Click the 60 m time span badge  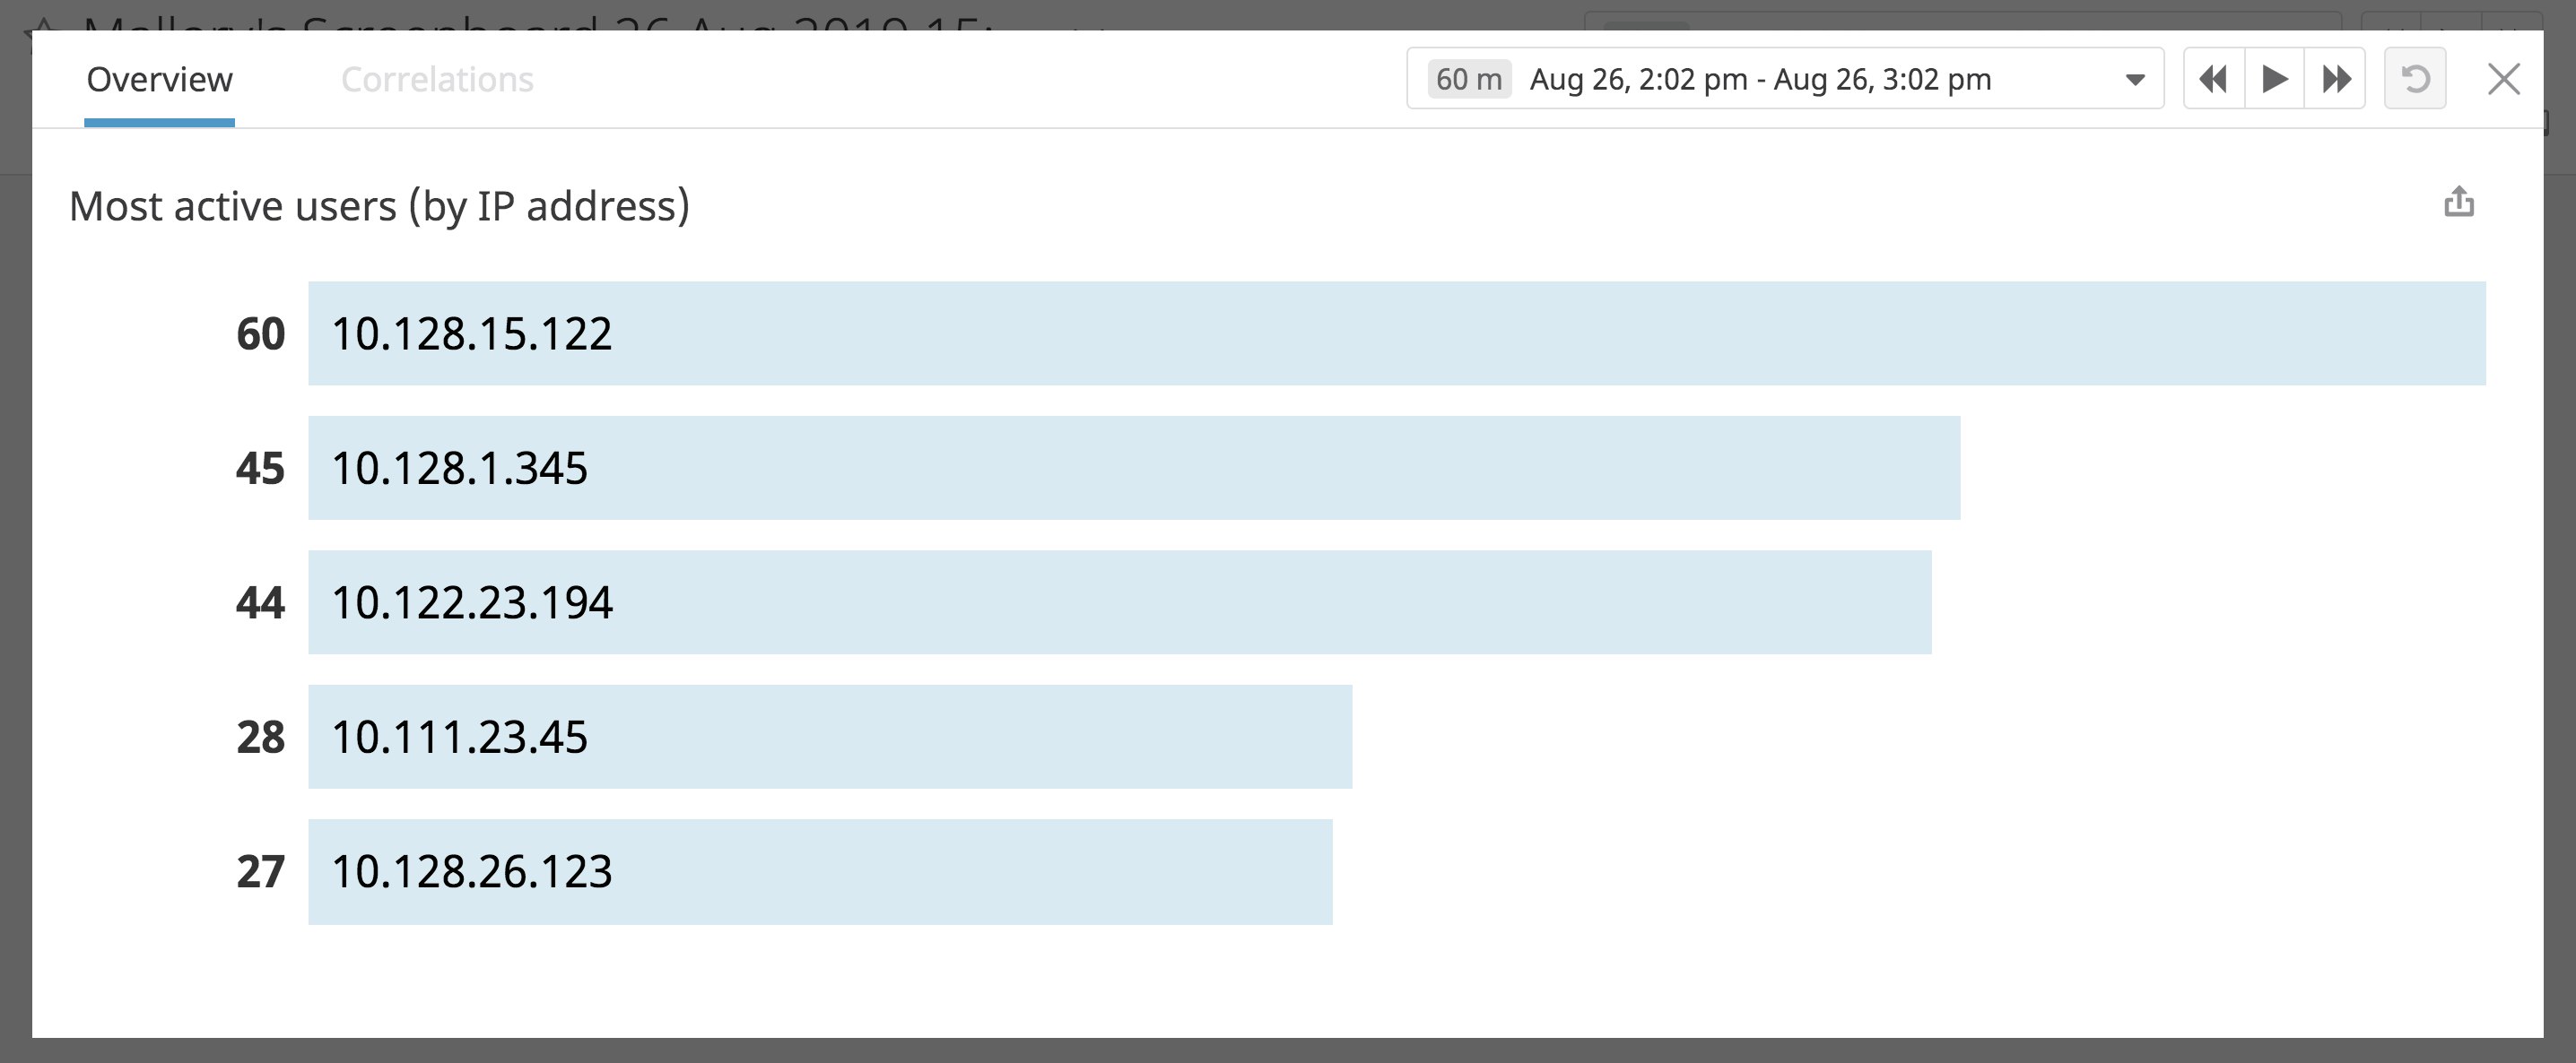[x=1468, y=79]
